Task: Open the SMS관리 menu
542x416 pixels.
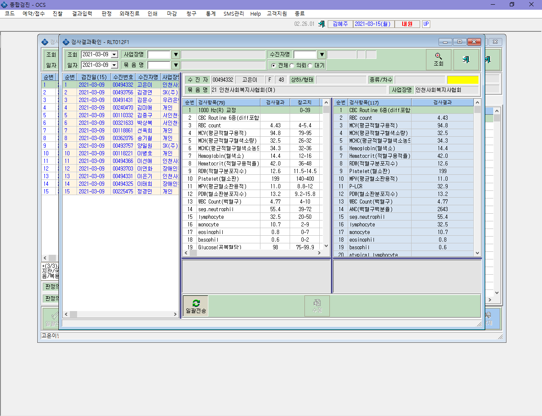Action: [234, 14]
